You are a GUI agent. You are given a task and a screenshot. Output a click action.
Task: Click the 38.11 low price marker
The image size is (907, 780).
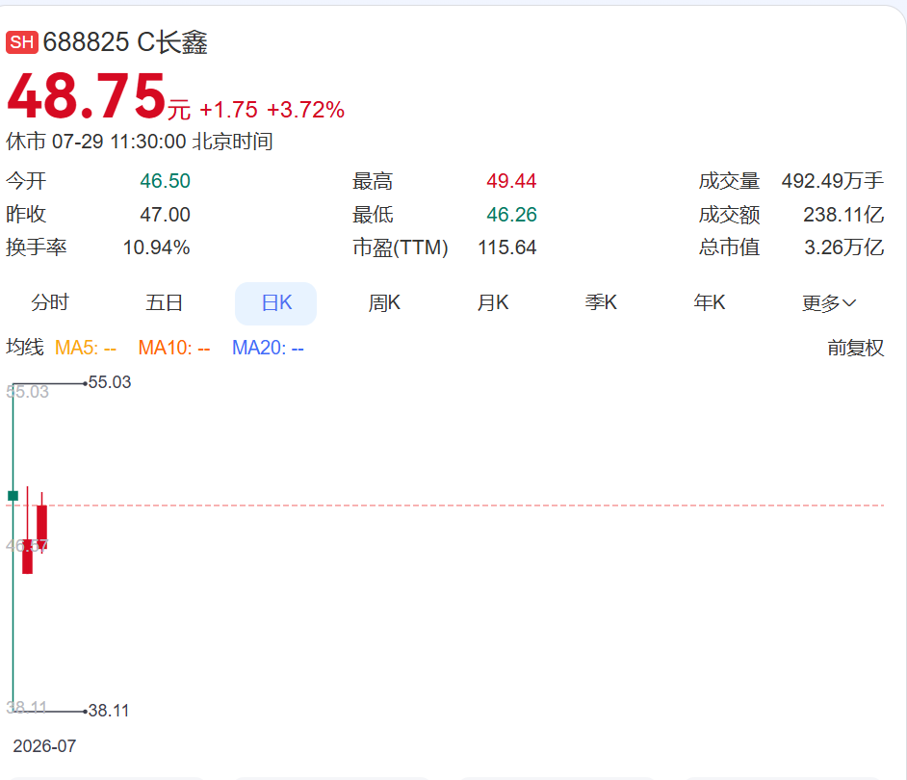pyautogui.click(x=109, y=711)
